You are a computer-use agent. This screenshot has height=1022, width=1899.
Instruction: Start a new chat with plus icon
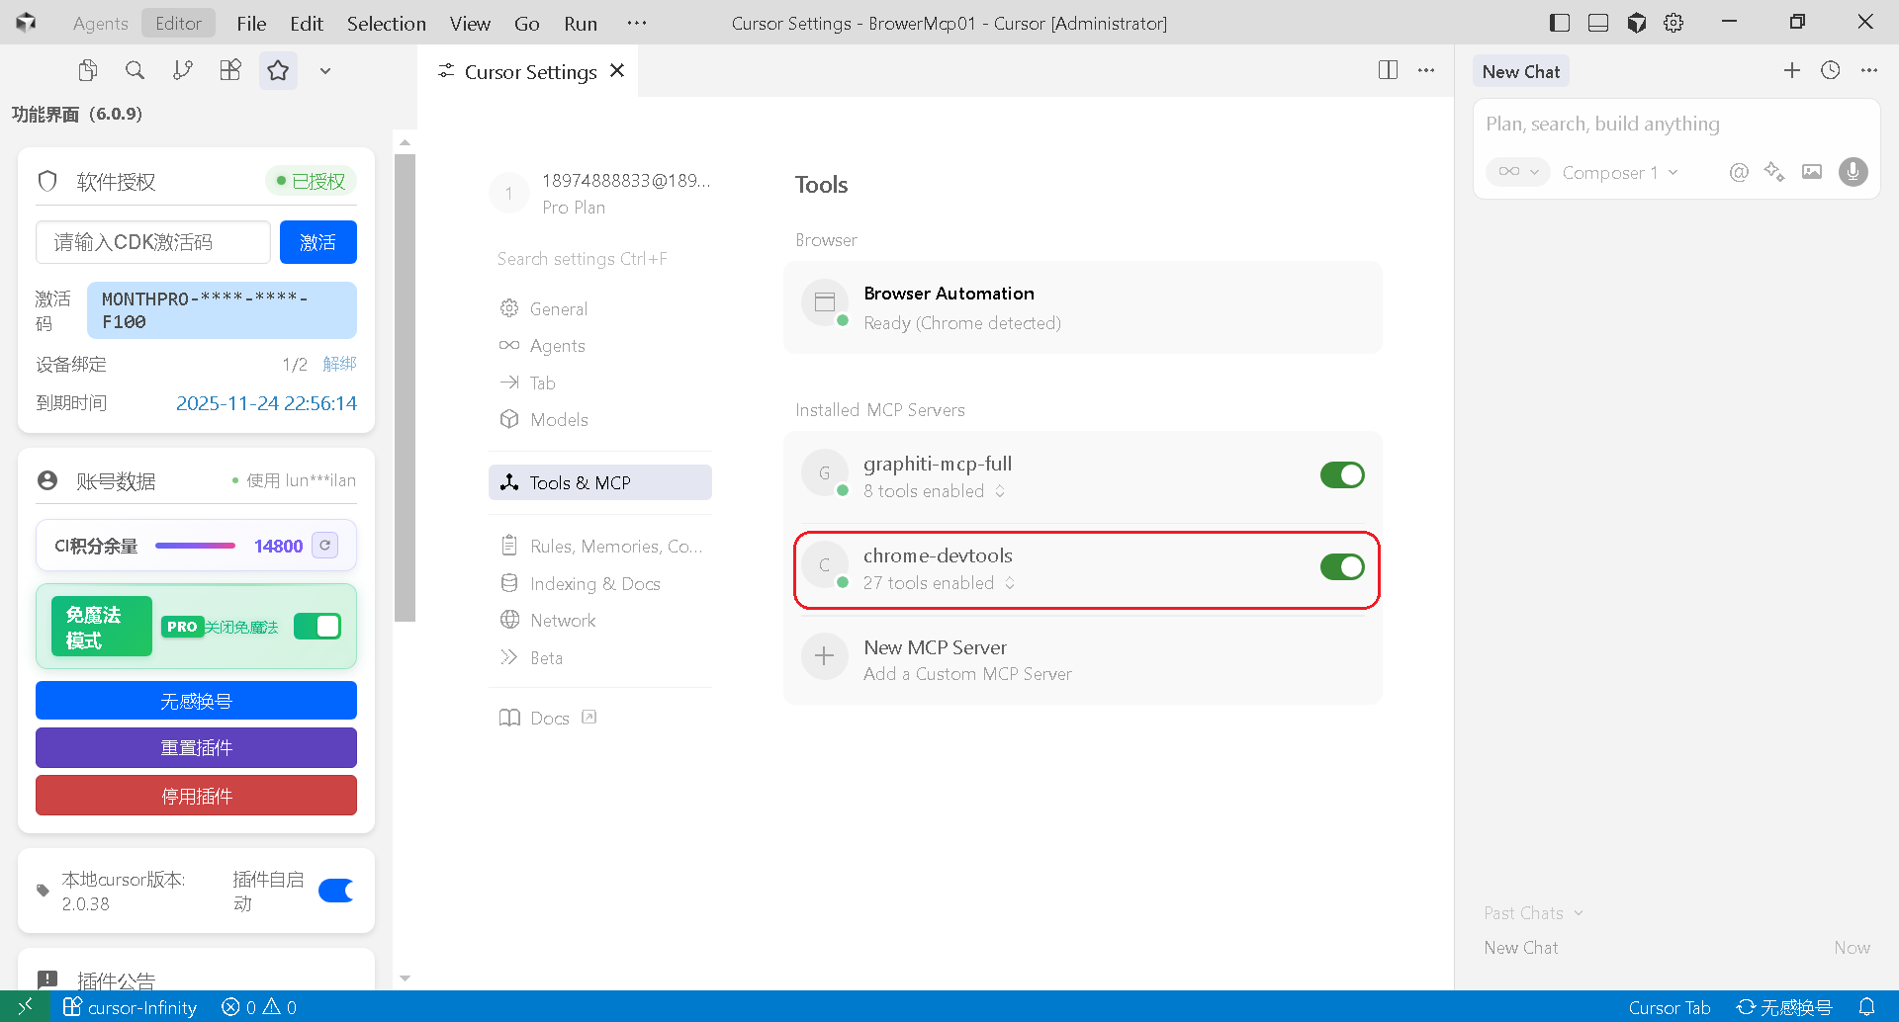[x=1791, y=70]
